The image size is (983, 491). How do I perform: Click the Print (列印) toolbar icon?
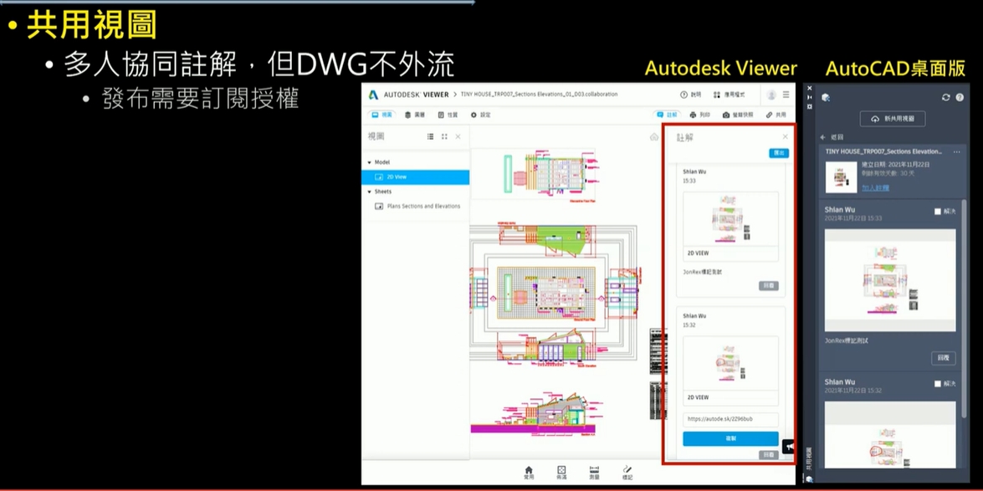(x=699, y=115)
